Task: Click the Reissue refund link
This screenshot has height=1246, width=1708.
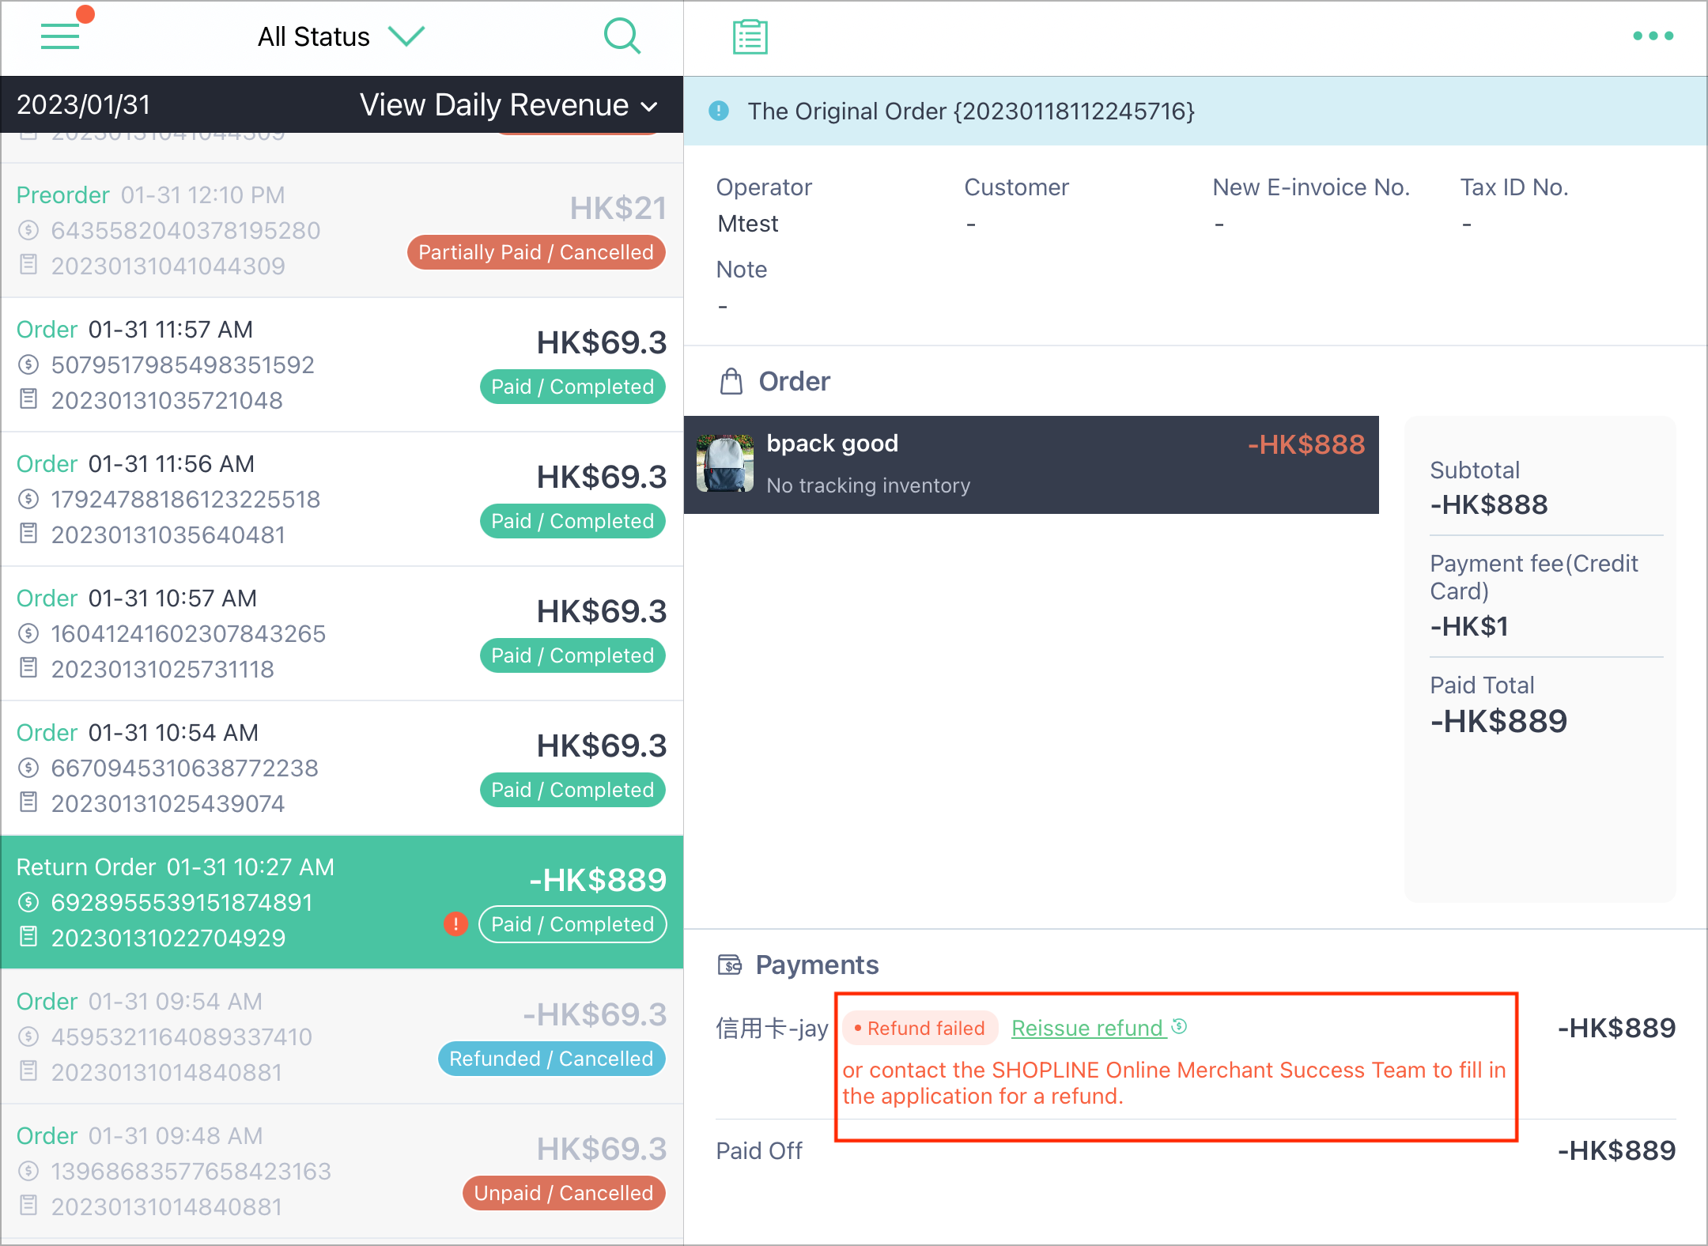Action: pyautogui.click(x=1089, y=1028)
